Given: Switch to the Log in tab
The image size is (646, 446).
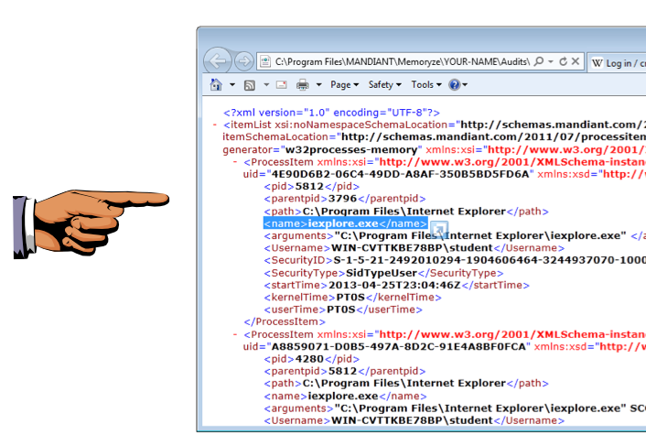Looking at the screenshot, I should pyautogui.click(x=617, y=63).
